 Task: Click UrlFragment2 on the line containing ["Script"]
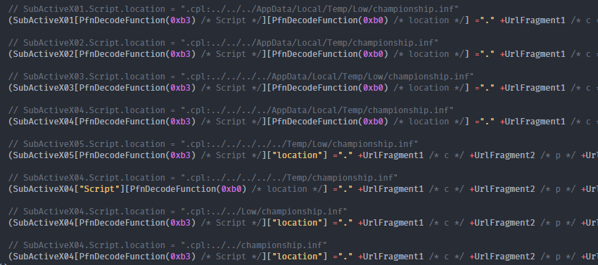504,189
